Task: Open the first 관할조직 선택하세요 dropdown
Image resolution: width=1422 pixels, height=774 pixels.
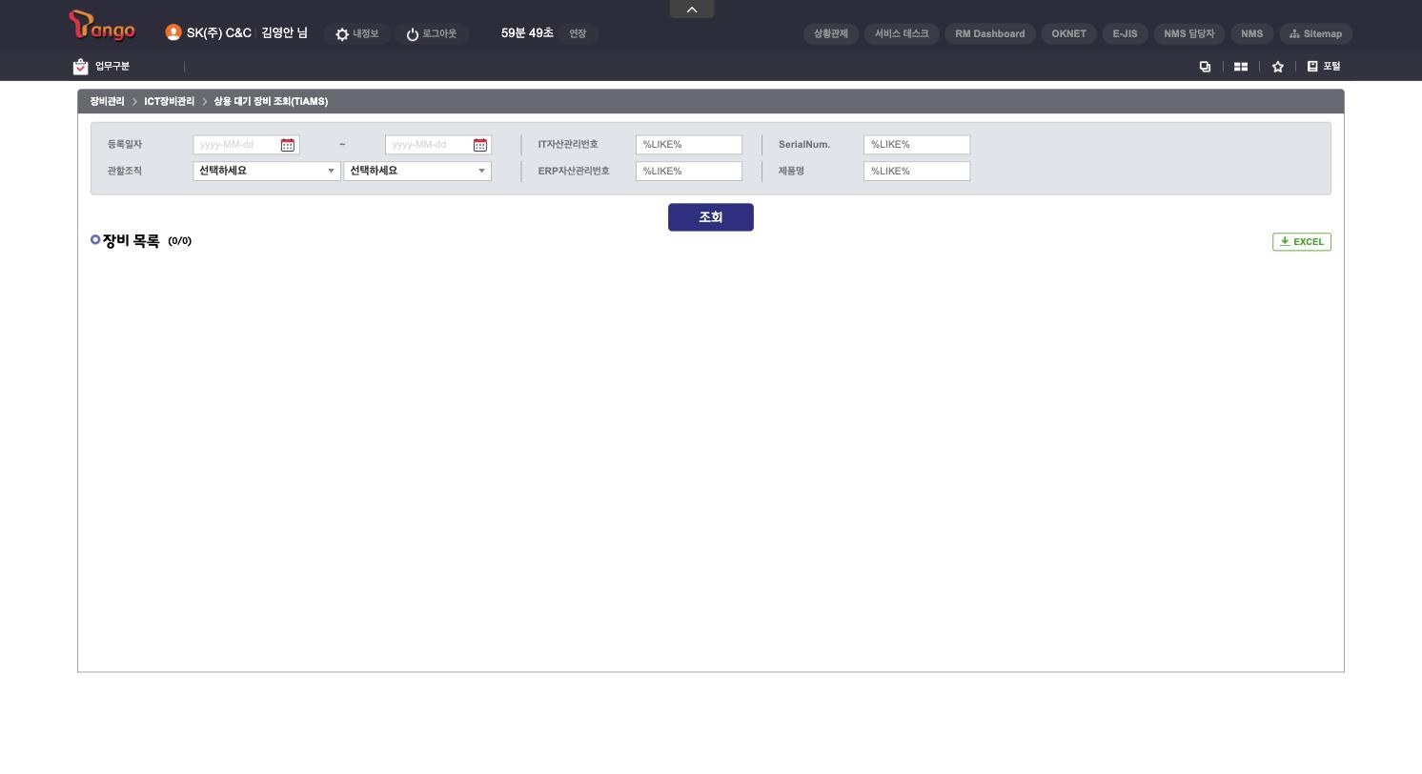Action: (x=267, y=171)
